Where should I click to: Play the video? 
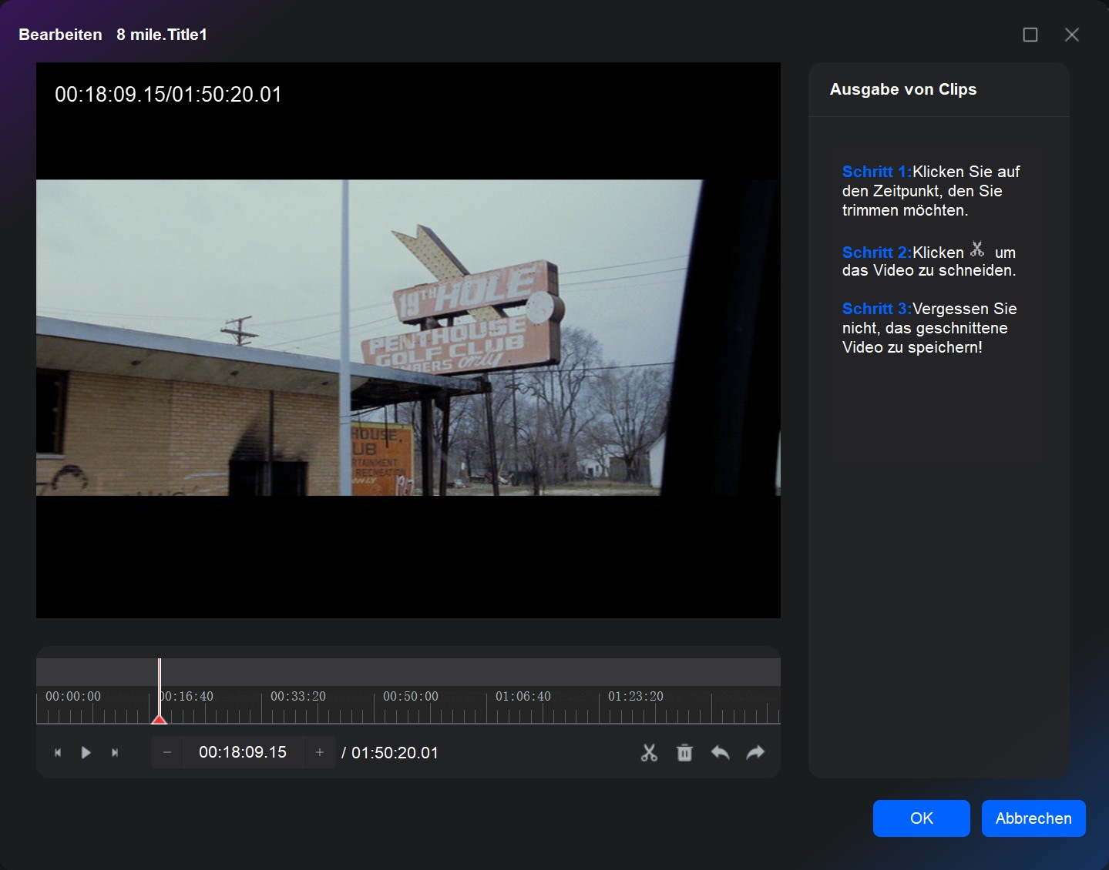[x=86, y=752]
